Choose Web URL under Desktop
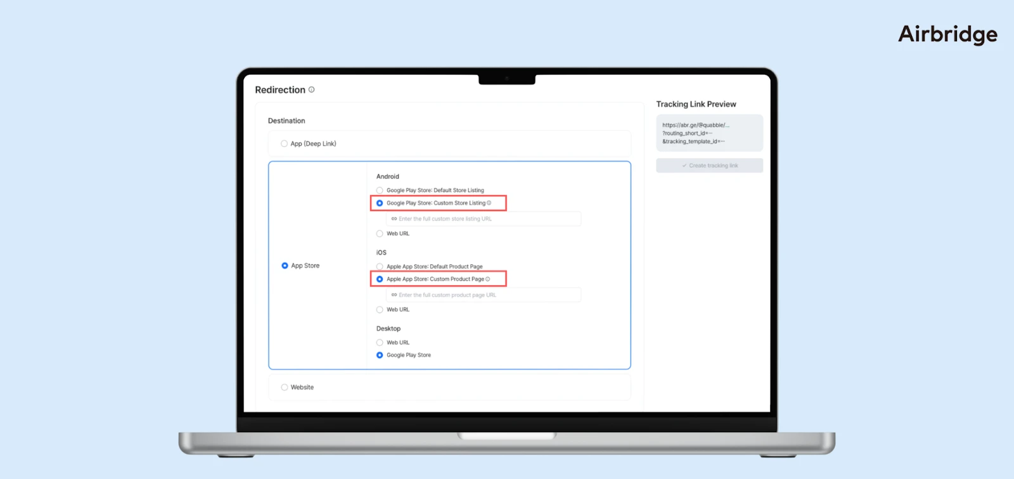Viewport: 1014px width, 479px height. pyautogui.click(x=380, y=343)
